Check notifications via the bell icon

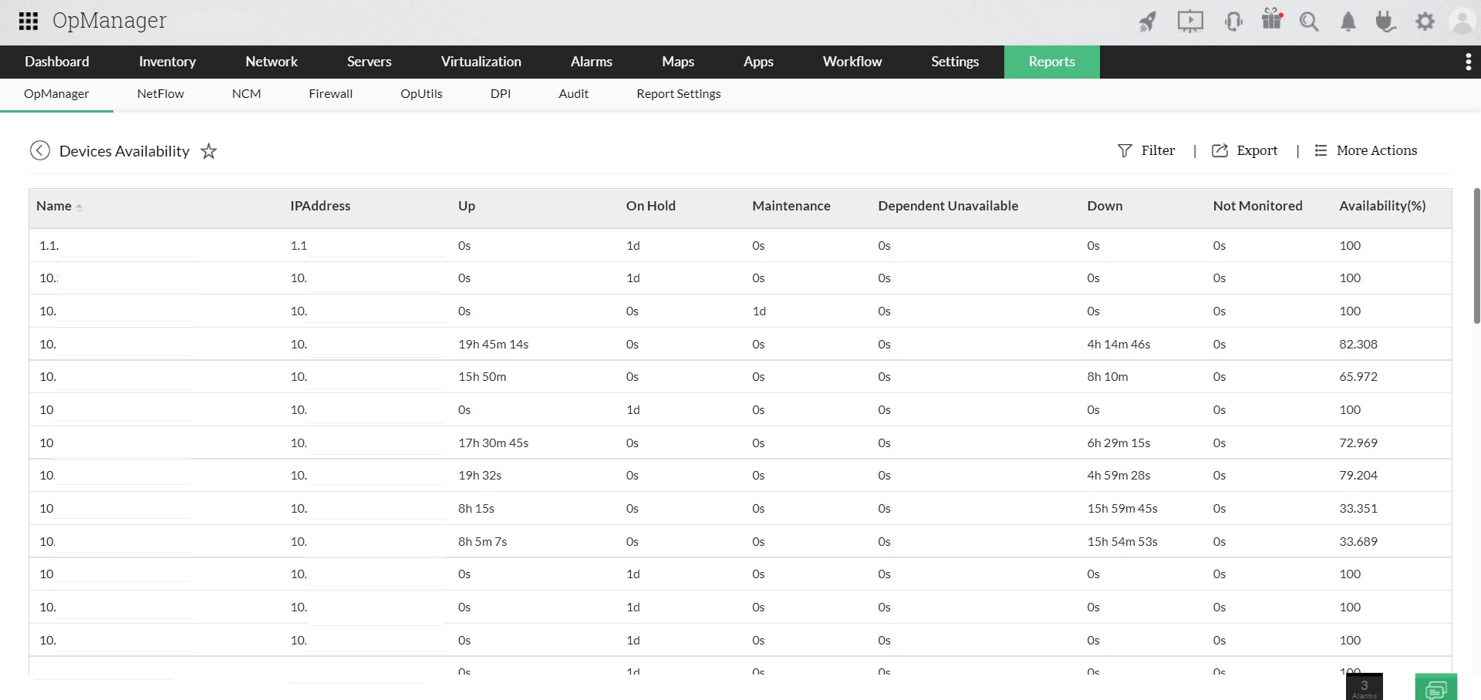[x=1348, y=22]
